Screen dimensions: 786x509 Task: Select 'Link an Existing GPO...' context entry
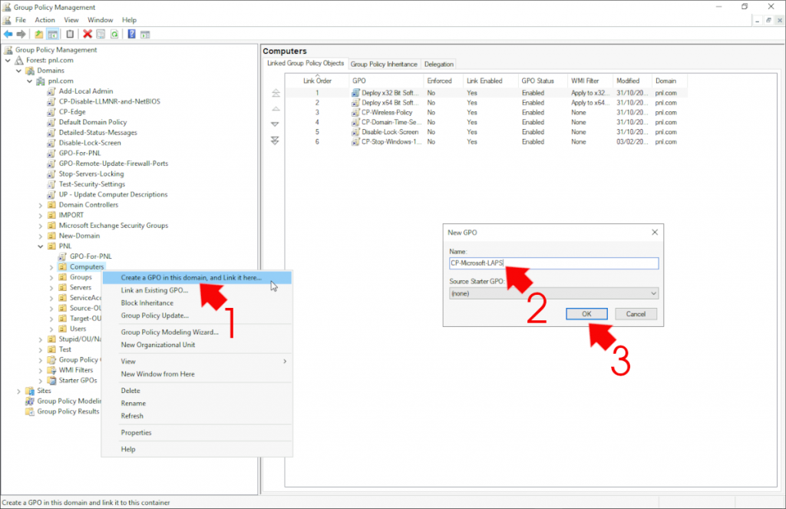pos(154,290)
